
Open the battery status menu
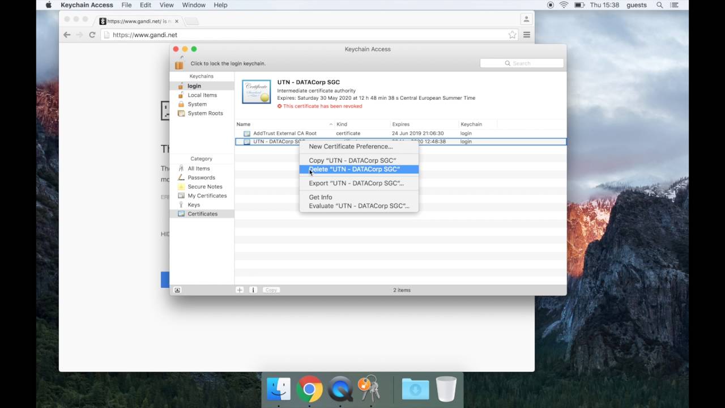pyautogui.click(x=579, y=5)
